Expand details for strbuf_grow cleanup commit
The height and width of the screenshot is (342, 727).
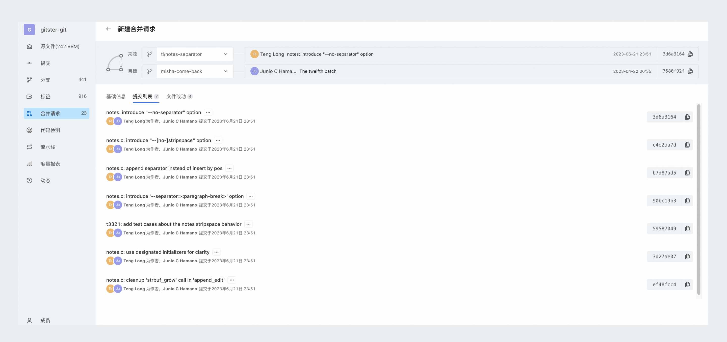point(232,280)
